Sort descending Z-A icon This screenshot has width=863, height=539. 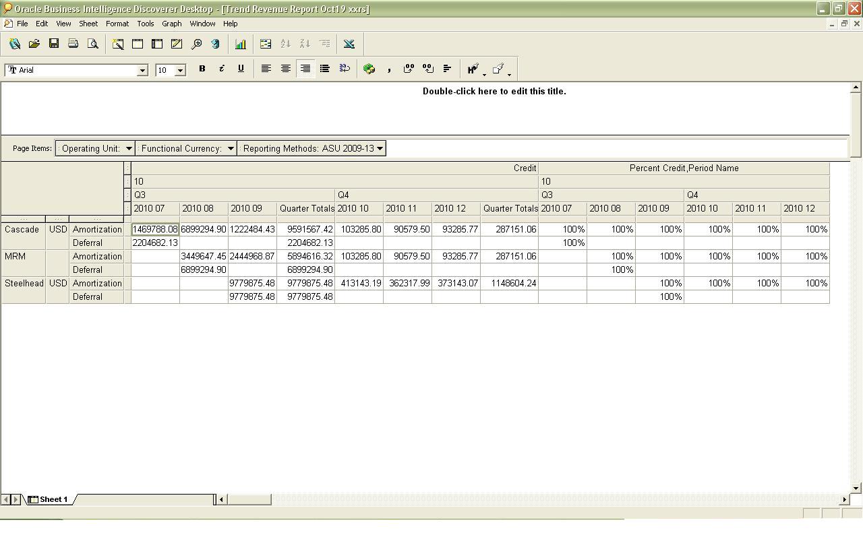pyautogui.click(x=305, y=44)
